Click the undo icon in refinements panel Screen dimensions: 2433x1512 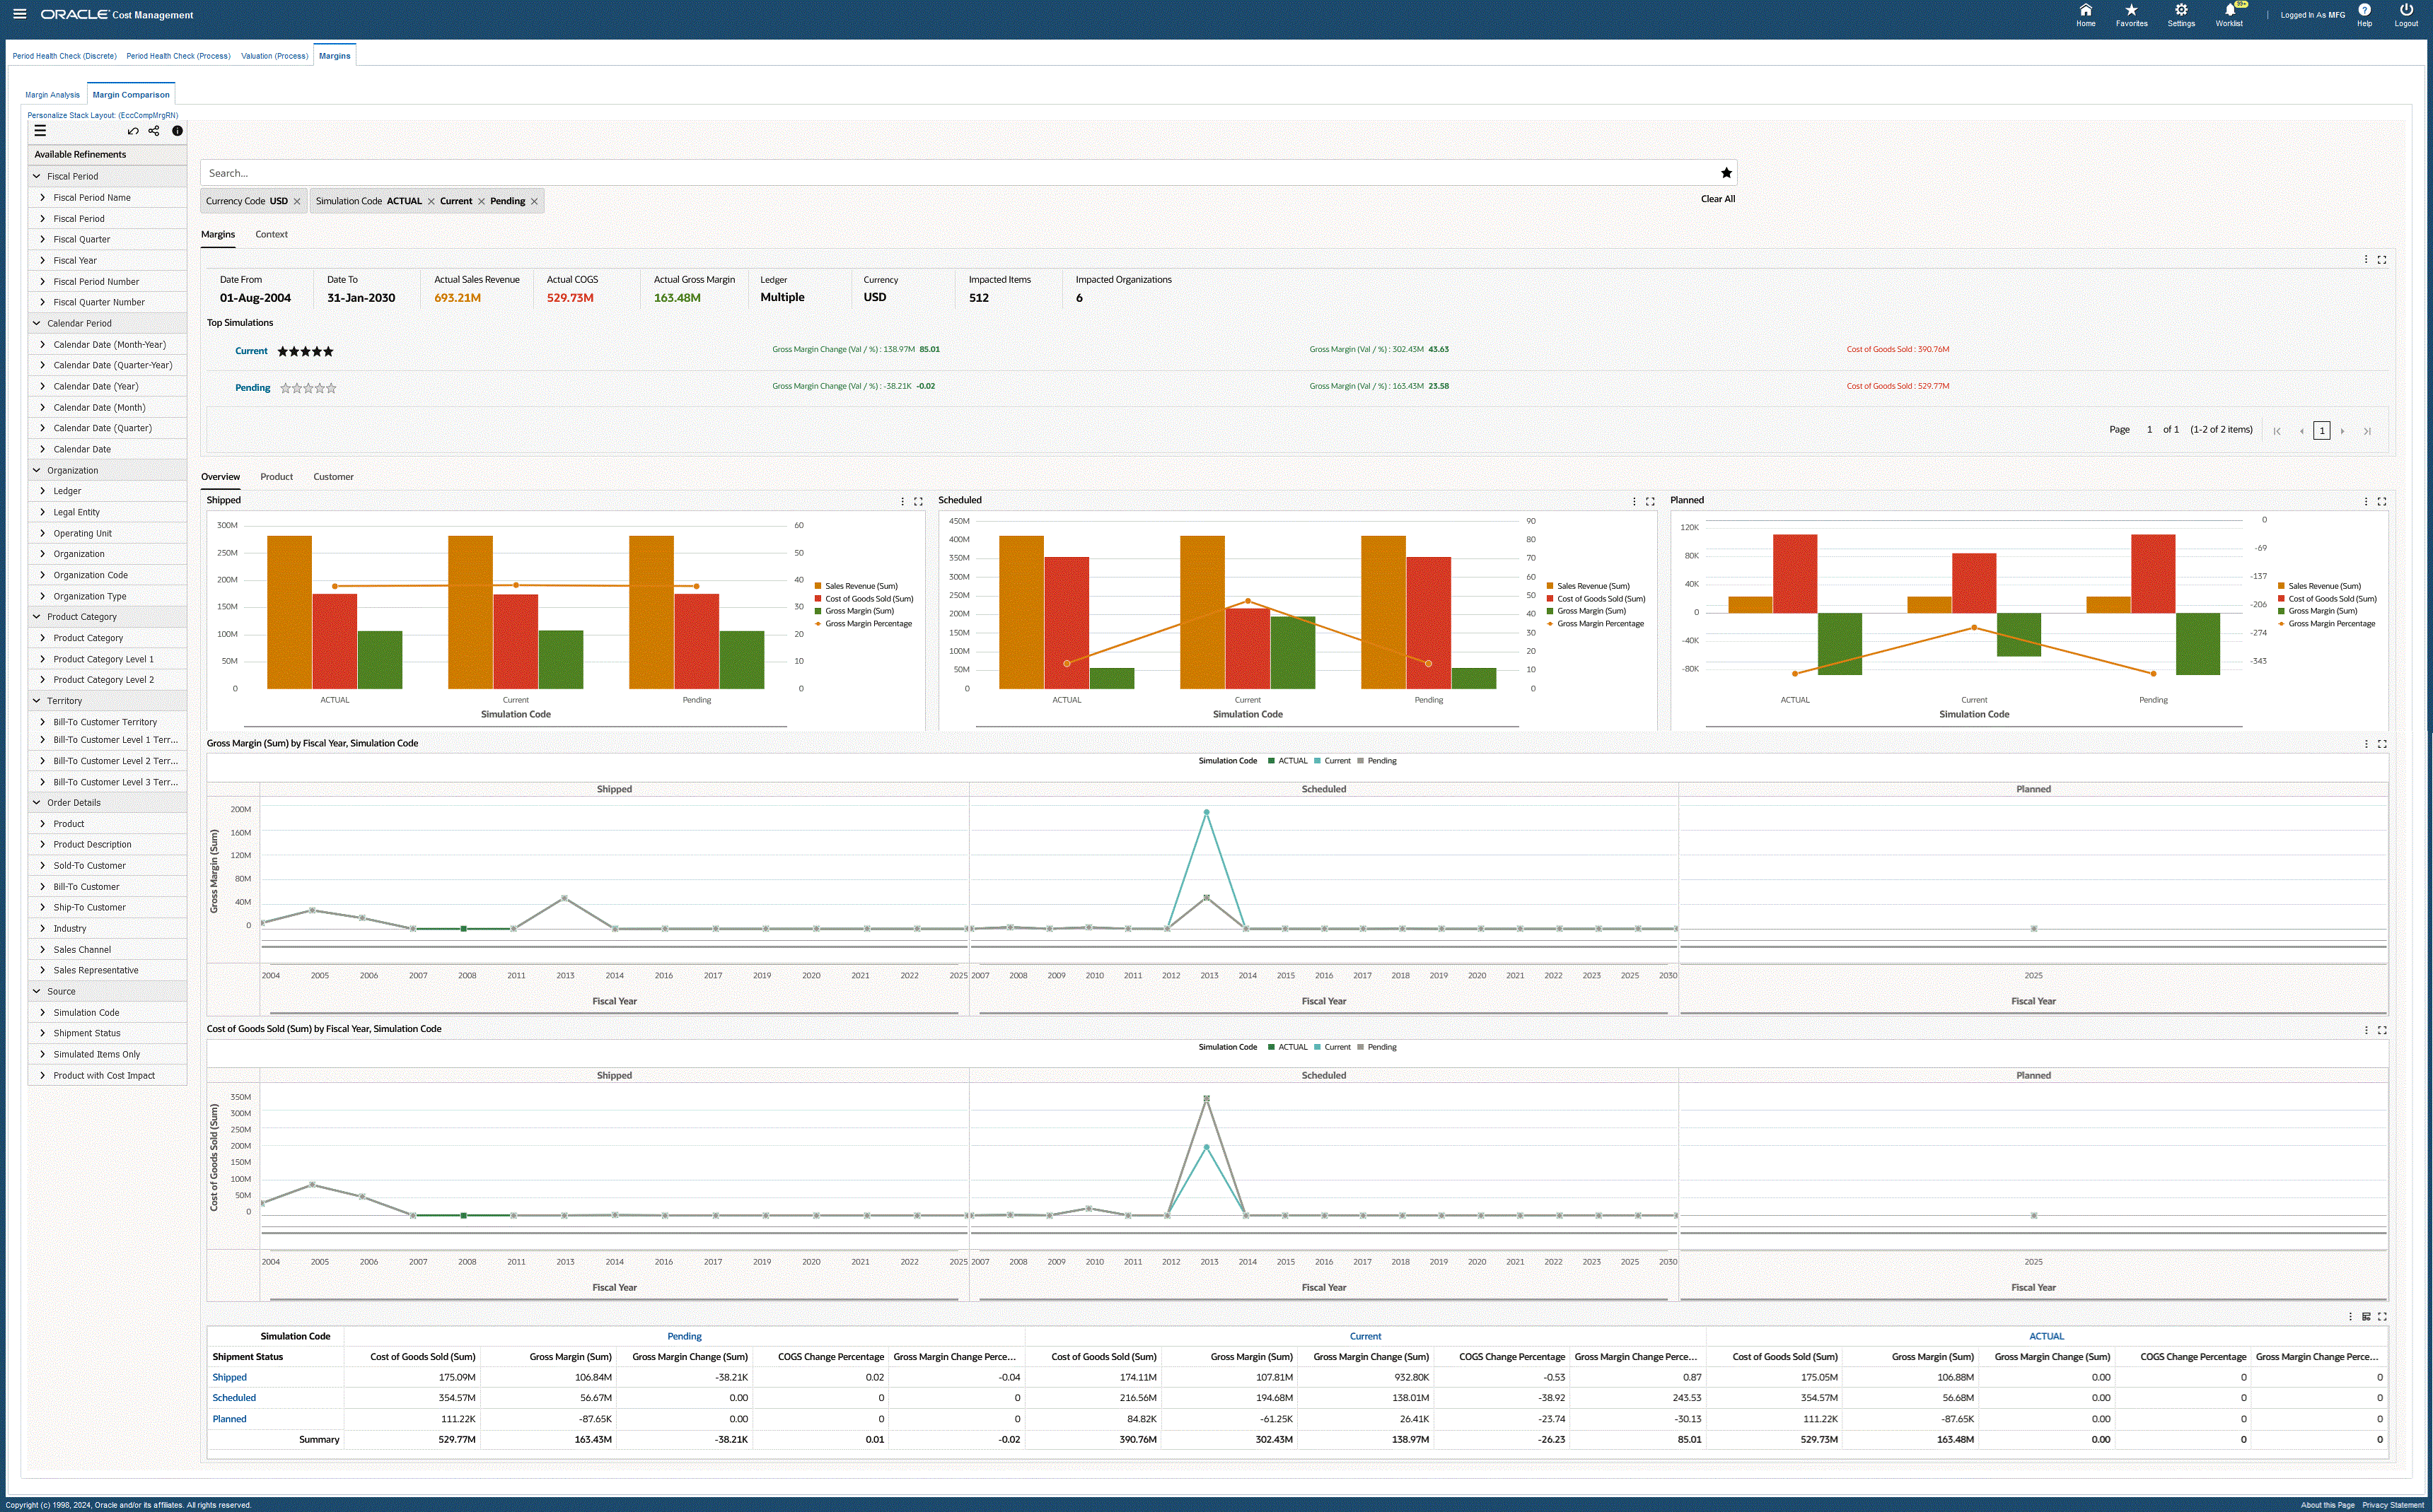coord(133,131)
